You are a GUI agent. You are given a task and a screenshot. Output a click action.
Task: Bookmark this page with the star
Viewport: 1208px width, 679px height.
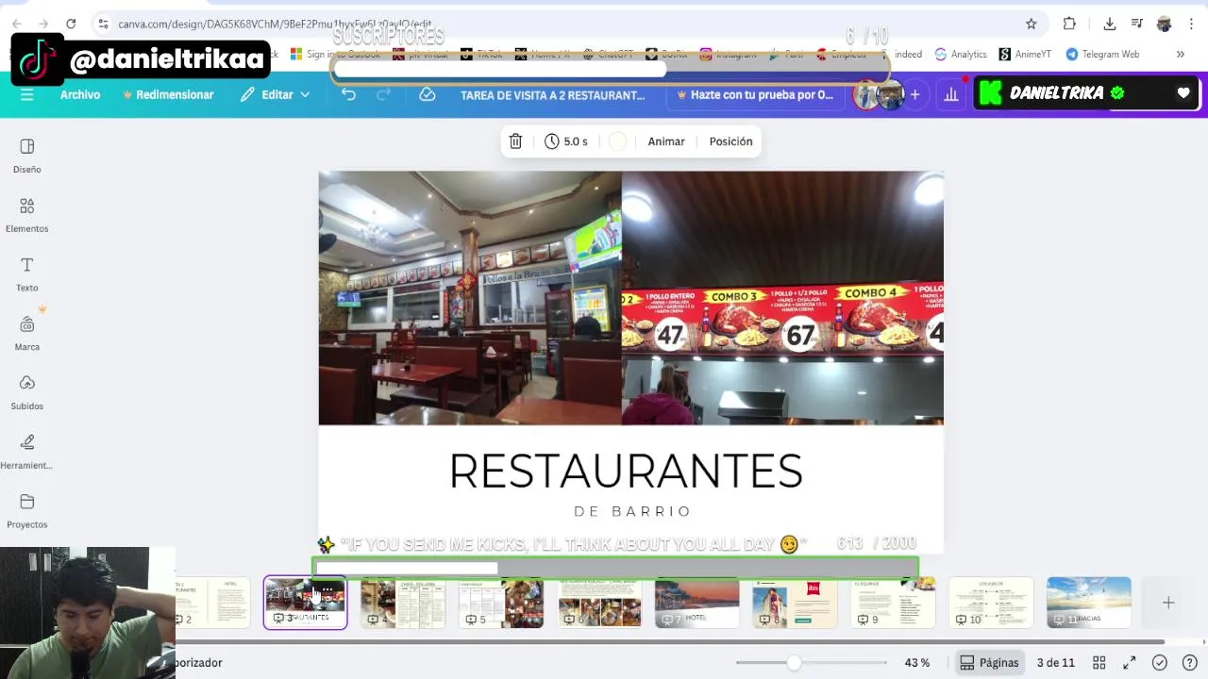(x=1031, y=24)
